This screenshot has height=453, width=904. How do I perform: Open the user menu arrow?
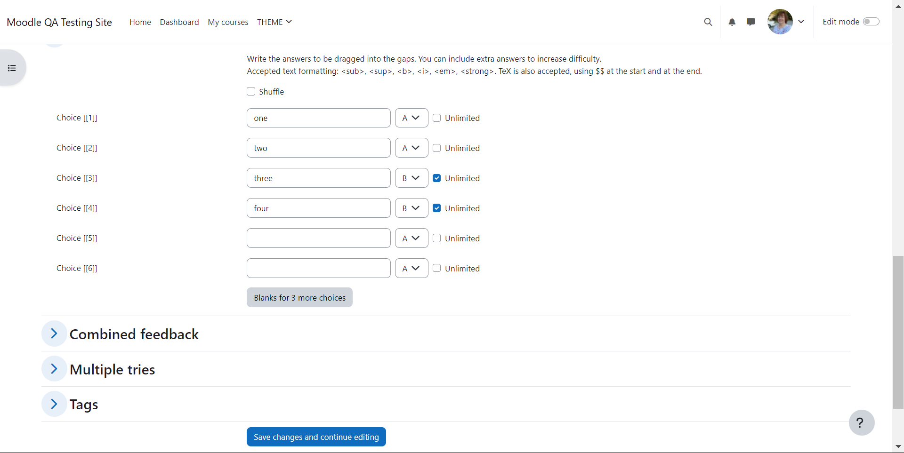coord(801,22)
